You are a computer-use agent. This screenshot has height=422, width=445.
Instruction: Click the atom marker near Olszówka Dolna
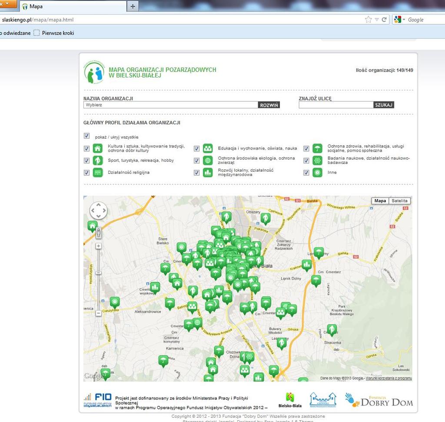tap(249, 357)
